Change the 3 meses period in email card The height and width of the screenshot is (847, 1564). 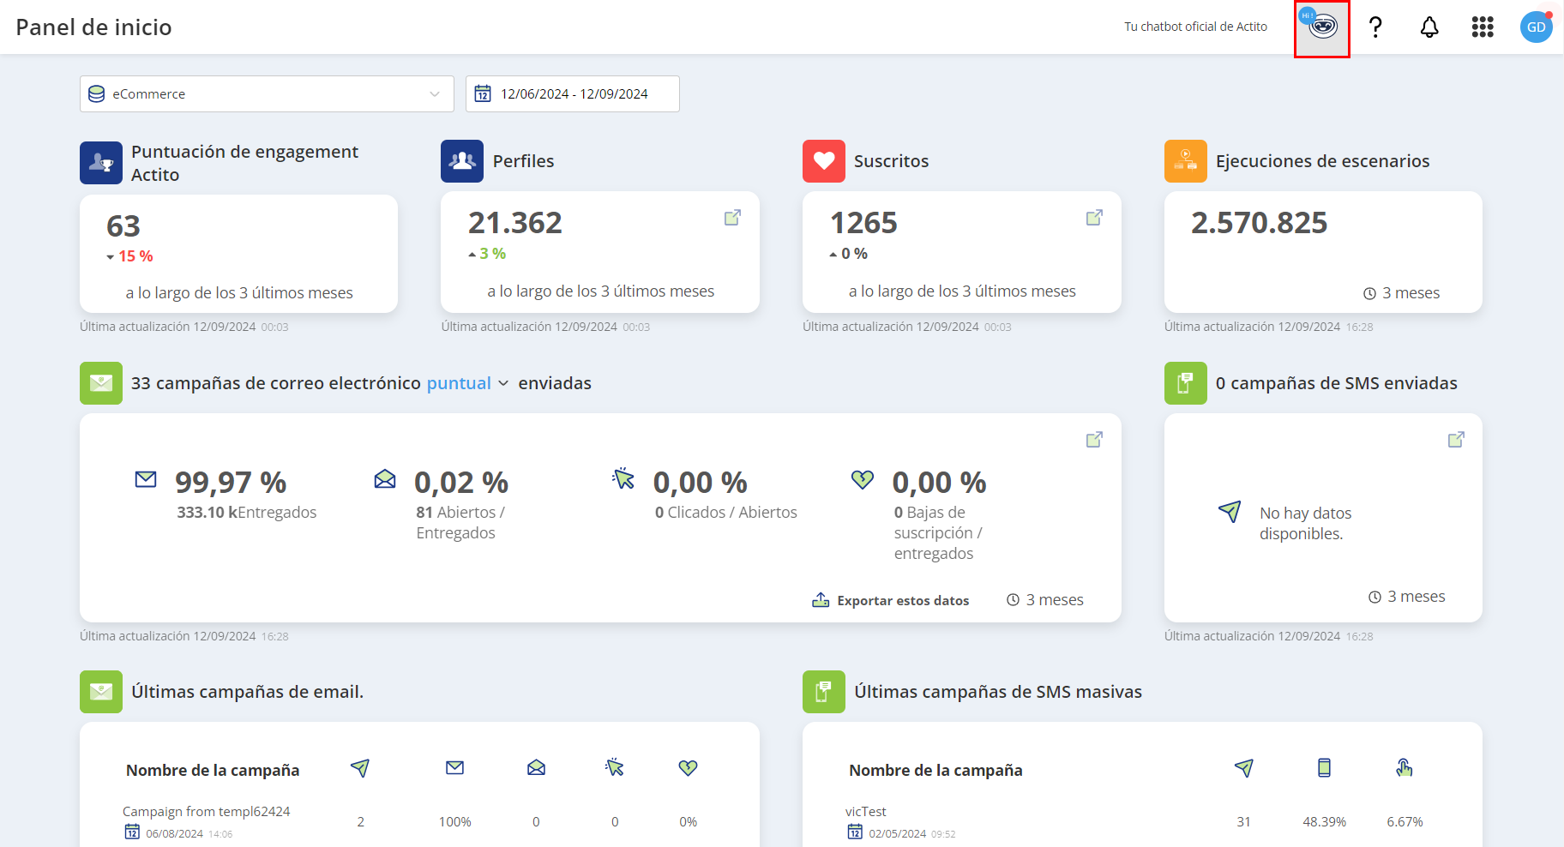(1045, 600)
